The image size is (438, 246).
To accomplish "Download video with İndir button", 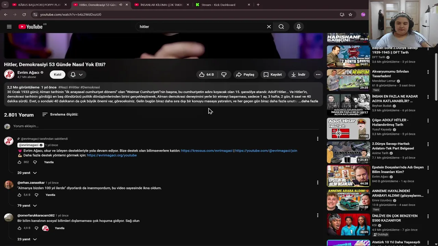I will point(298,74).
